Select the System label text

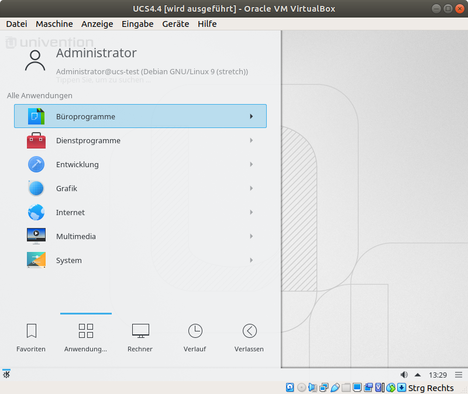click(68, 260)
